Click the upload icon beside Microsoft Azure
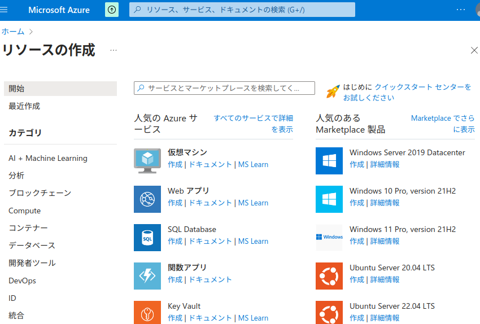 coord(112,10)
